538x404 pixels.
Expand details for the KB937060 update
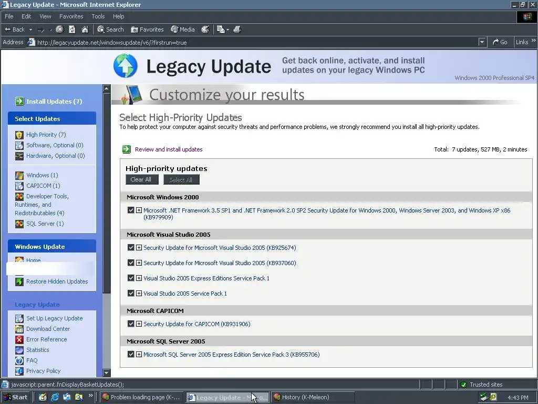pos(139,263)
